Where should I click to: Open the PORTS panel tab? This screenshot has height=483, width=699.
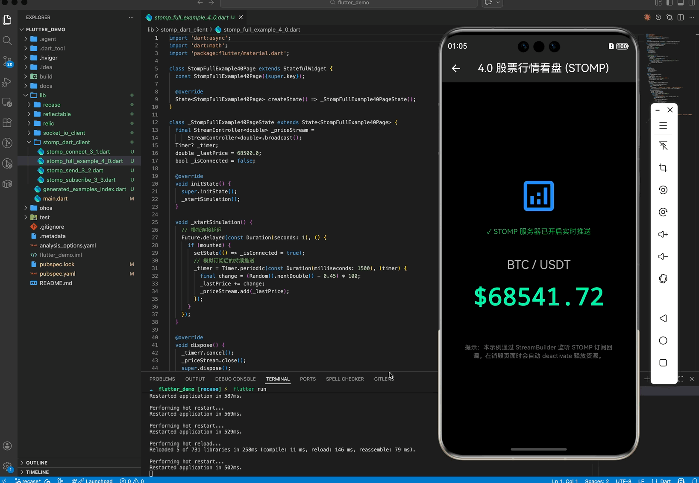coord(308,379)
